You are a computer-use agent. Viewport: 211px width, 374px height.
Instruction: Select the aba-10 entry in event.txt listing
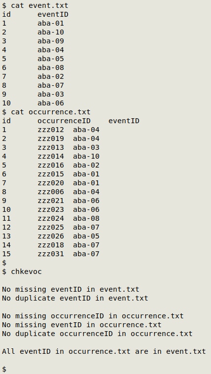pos(51,32)
